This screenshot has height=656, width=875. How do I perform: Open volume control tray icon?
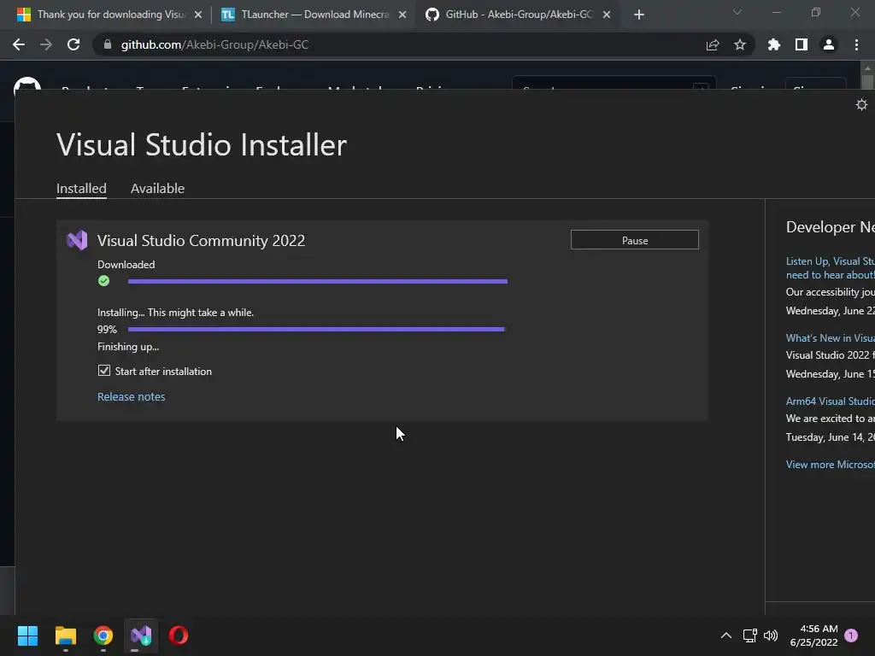(x=771, y=635)
